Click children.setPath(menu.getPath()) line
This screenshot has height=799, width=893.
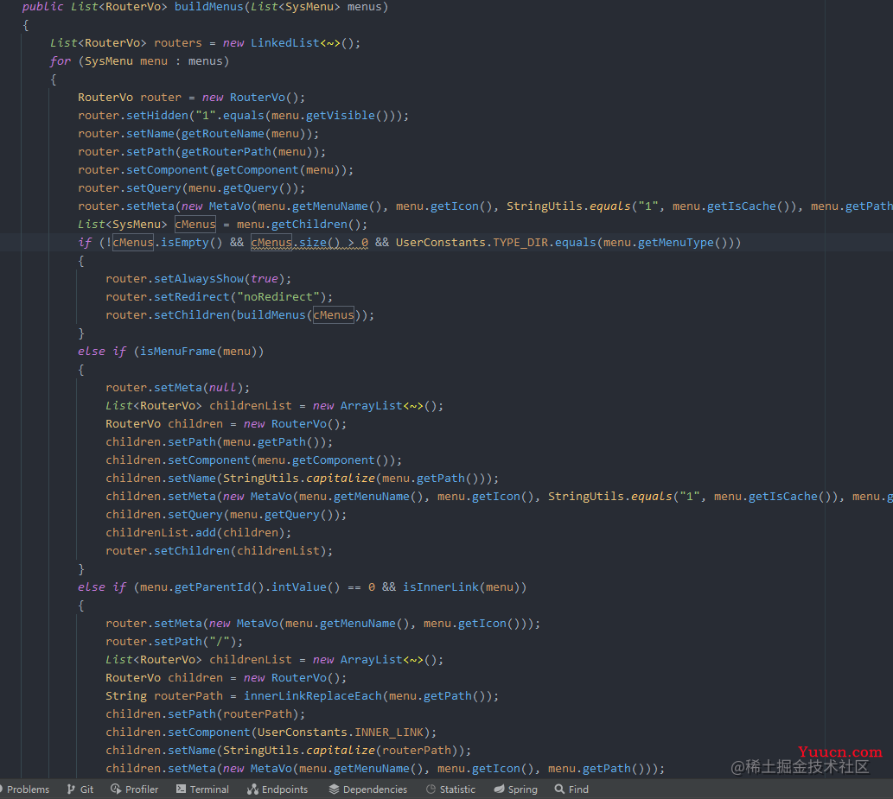pos(220,442)
